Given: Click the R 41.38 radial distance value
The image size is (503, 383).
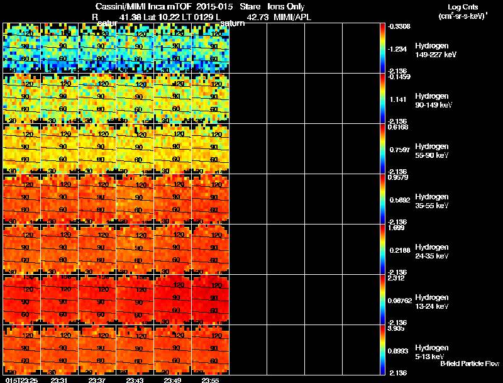Looking at the screenshot, I should coord(117,18).
